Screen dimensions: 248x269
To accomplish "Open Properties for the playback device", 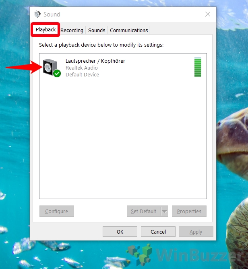I will point(189,211).
